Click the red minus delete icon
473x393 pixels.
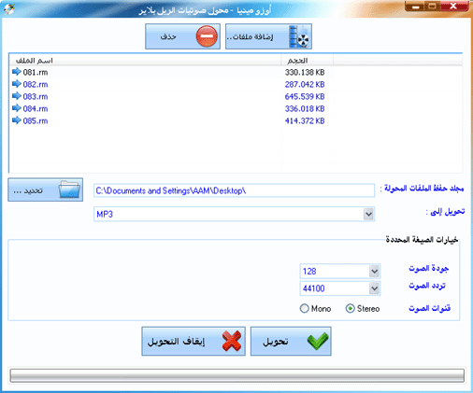207,36
